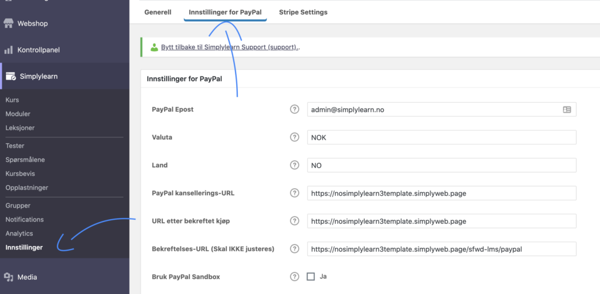
Task: Click help icon next to PayPal Epost
Action: [295, 109]
